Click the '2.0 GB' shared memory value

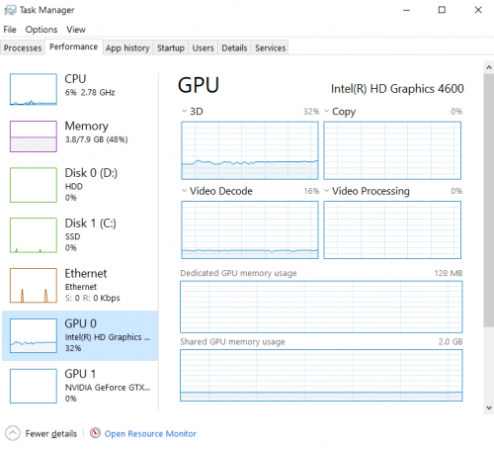point(451,341)
